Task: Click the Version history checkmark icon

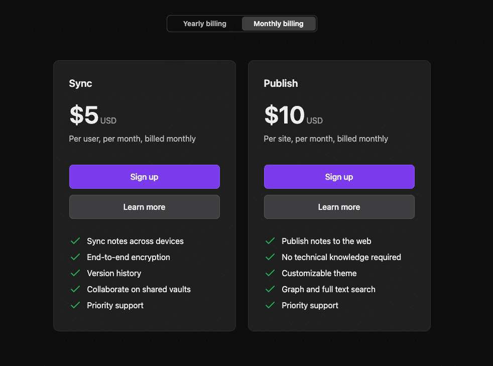Action: (75, 273)
